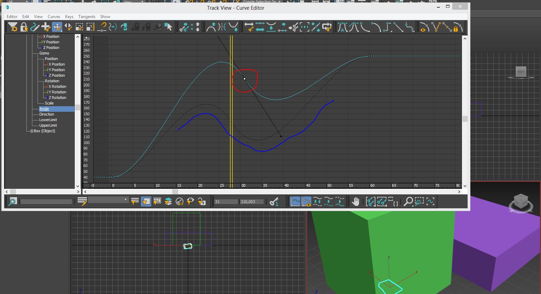Toggle Lock Tangents padlock button
Image resolution: width=541 pixels, height=294 pixels.
456,27
